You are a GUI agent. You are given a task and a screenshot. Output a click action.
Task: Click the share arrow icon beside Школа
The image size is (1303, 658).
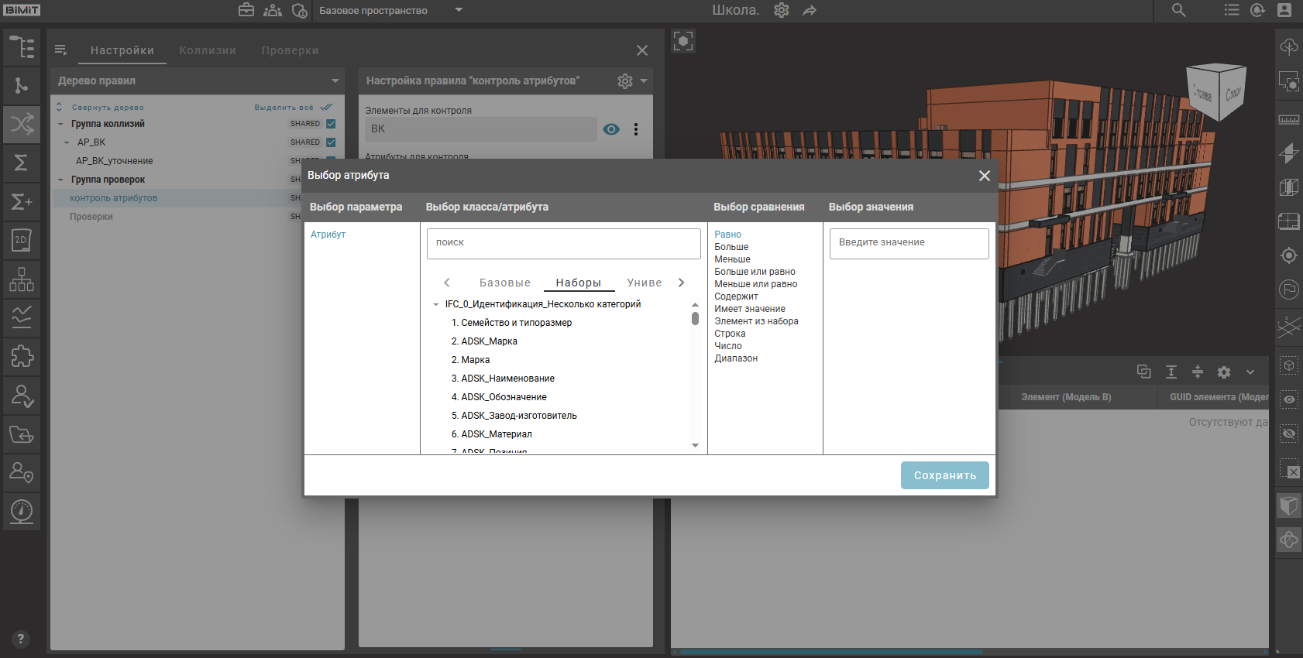pos(810,10)
